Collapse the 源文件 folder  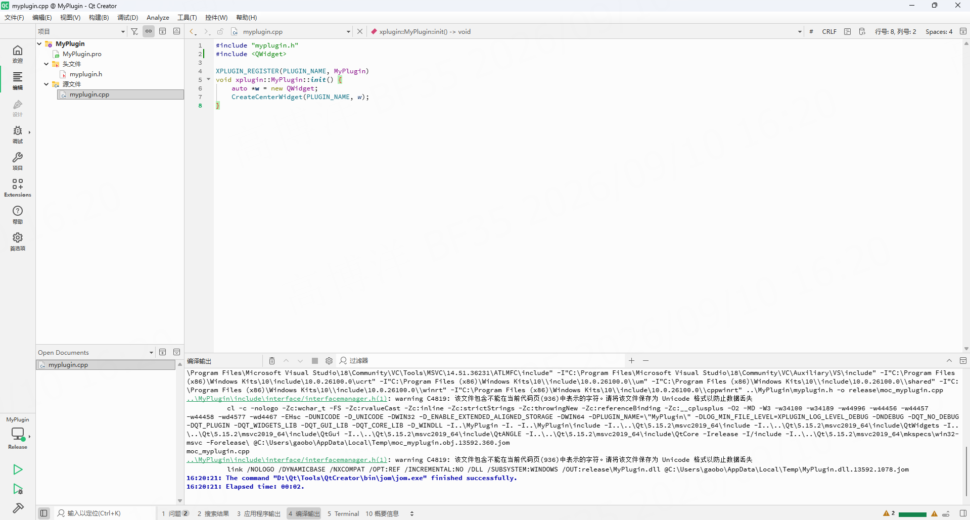tap(47, 84)
